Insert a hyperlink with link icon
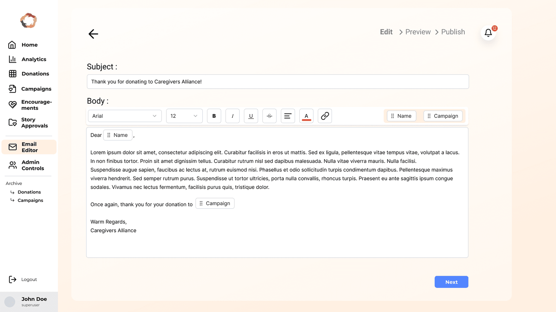 click(325, 116)
